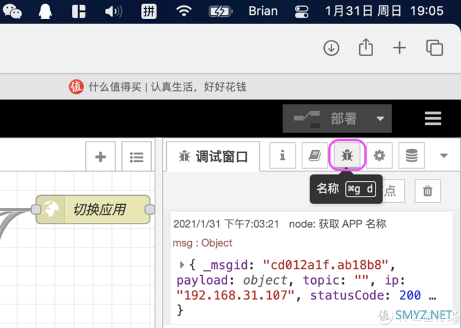Image resolution: width=461 pixels, height=328 pixels.
Task: Open the window layout menu bar icon
Action: click(x=79, y=12)
